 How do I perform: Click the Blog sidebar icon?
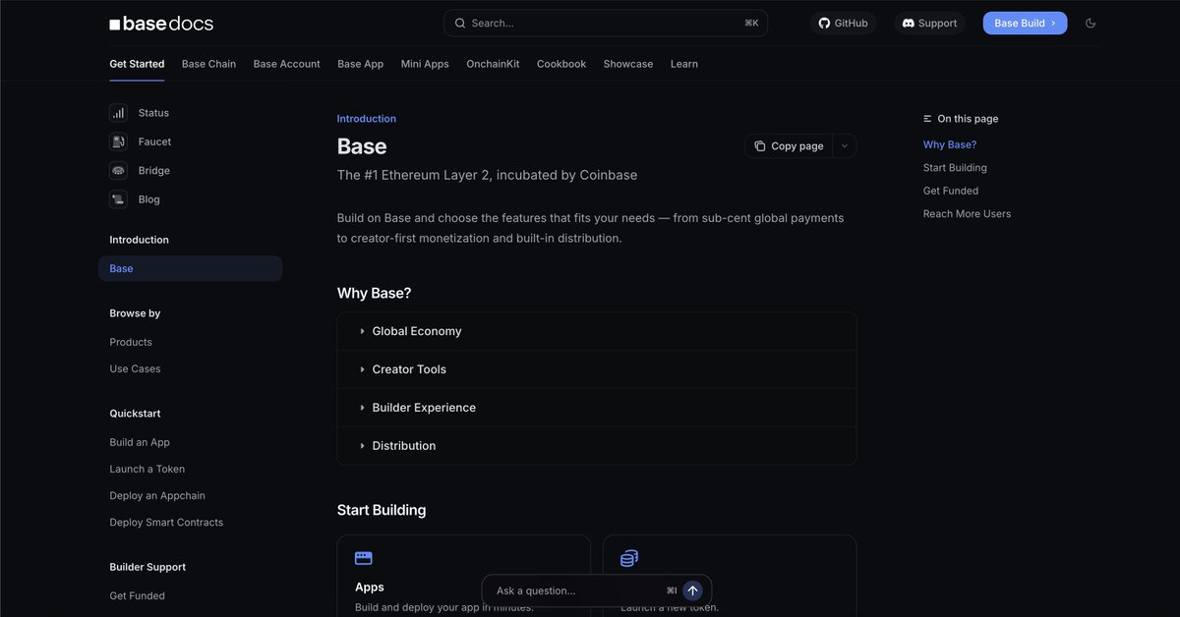coord(118,199)
